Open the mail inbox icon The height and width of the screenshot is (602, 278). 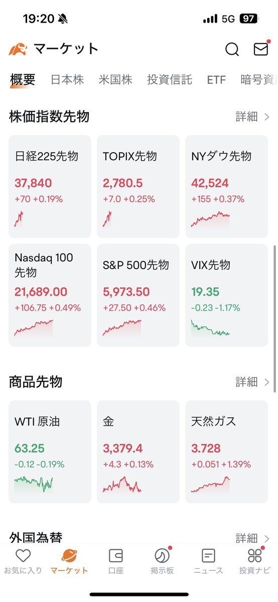pyautogui.click(x=261, y=49)
